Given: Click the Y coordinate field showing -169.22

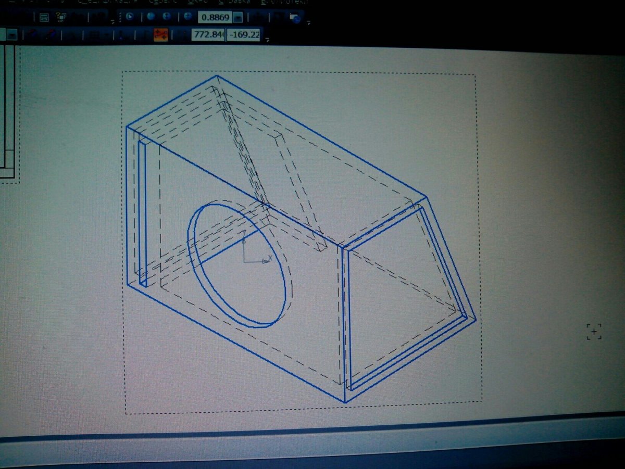Looking at the screenshot, I should pyautogui.click(x=243, y=35).
